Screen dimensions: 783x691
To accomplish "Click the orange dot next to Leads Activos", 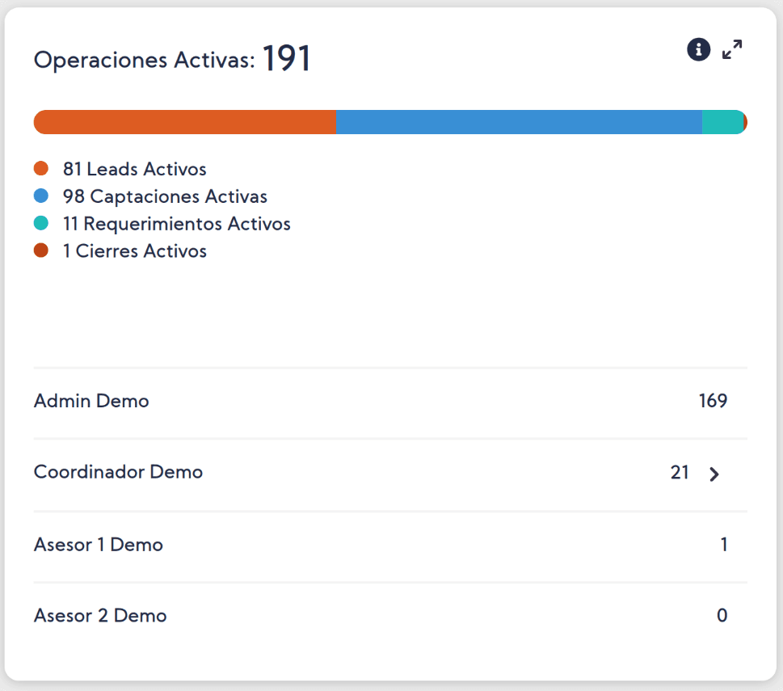I will click(x=41, y=169).
